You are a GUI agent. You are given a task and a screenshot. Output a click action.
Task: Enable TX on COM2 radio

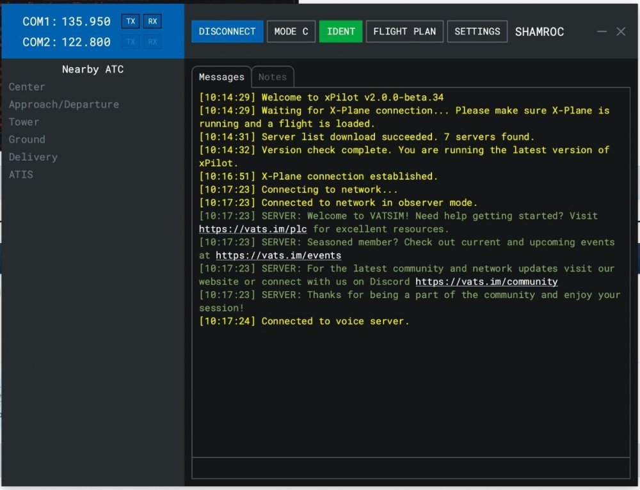tap(131, 40)
